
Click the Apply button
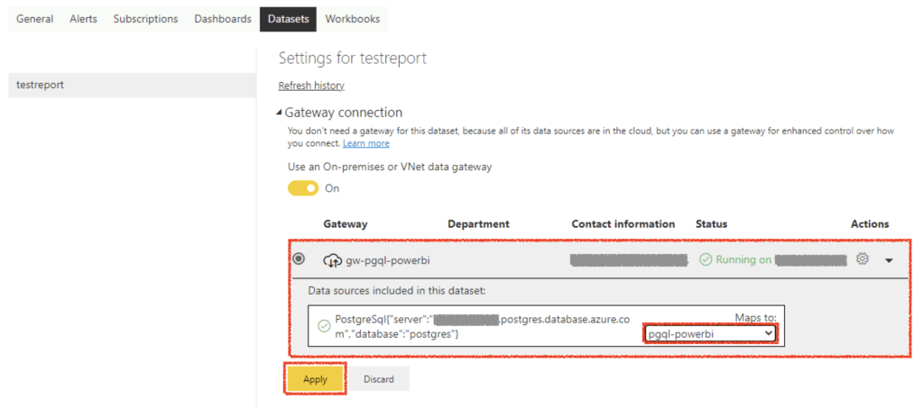[x=315, y=379]
